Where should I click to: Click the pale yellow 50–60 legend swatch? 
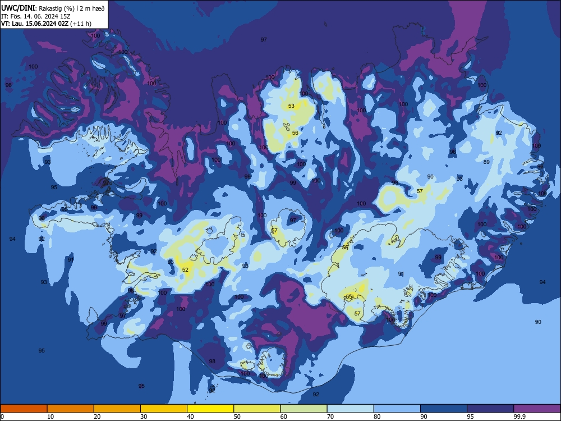point(257,409)
